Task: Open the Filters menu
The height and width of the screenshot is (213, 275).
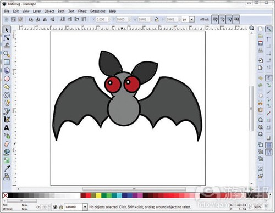Action: [82, 11]
